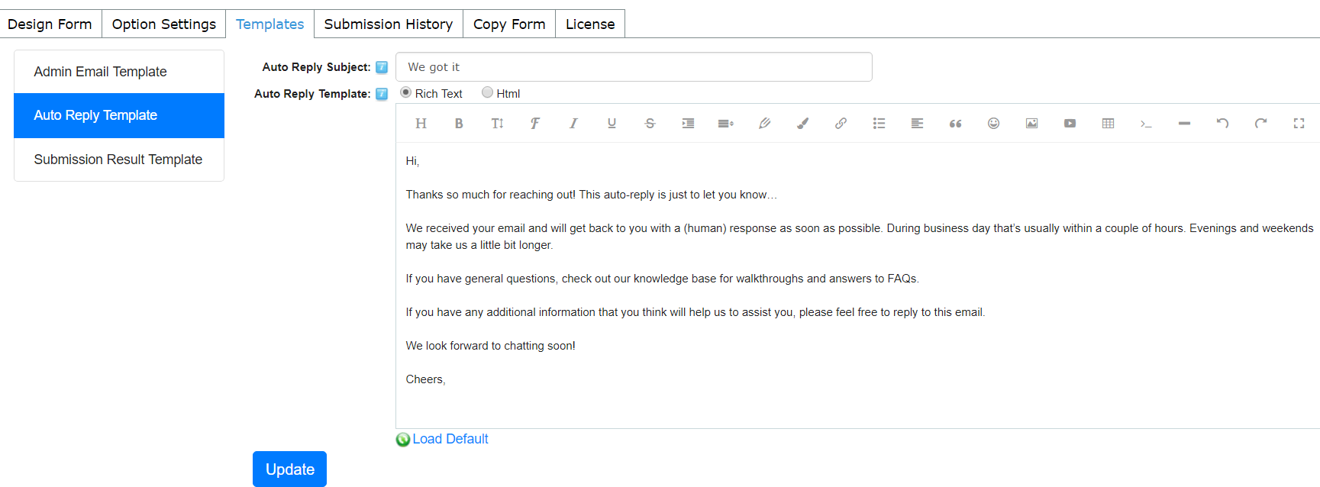Click the Update button
Viewport: 1320px width, 487px height.
pyautogui.click(x=289, y=469)
